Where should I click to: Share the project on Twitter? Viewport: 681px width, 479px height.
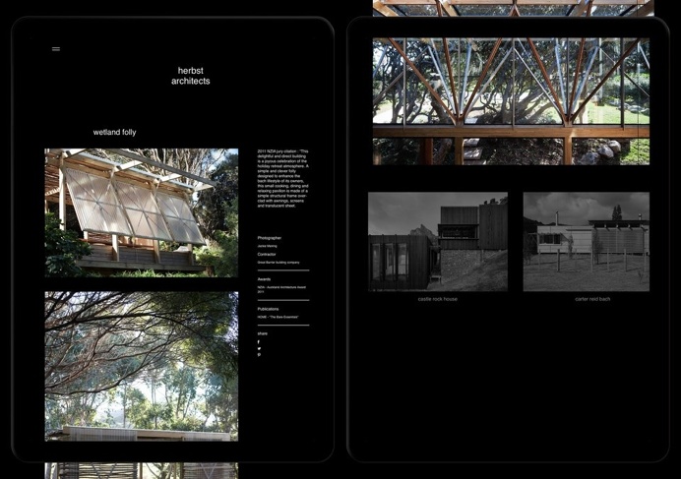coord(259,349)
